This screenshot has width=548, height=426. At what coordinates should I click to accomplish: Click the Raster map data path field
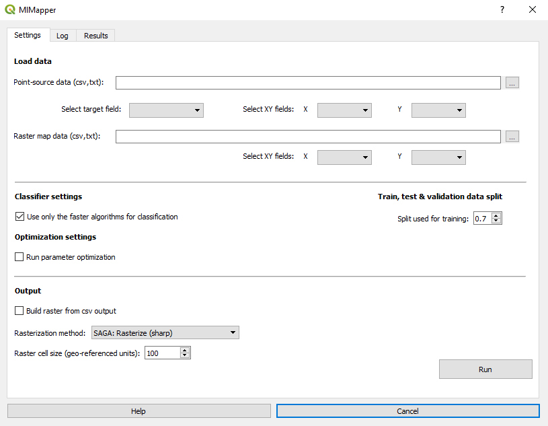click(308, 137)
